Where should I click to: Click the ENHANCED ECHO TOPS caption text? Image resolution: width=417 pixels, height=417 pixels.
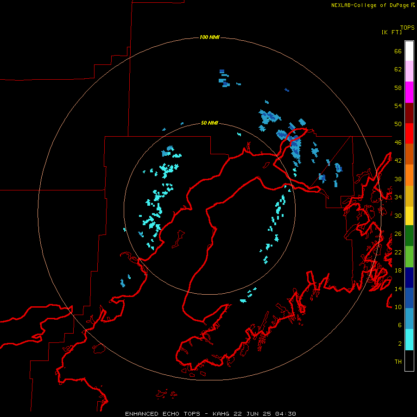pos(163,414)
